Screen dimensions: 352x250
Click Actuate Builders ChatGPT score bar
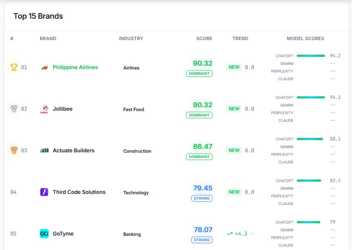tap(310, 139)
